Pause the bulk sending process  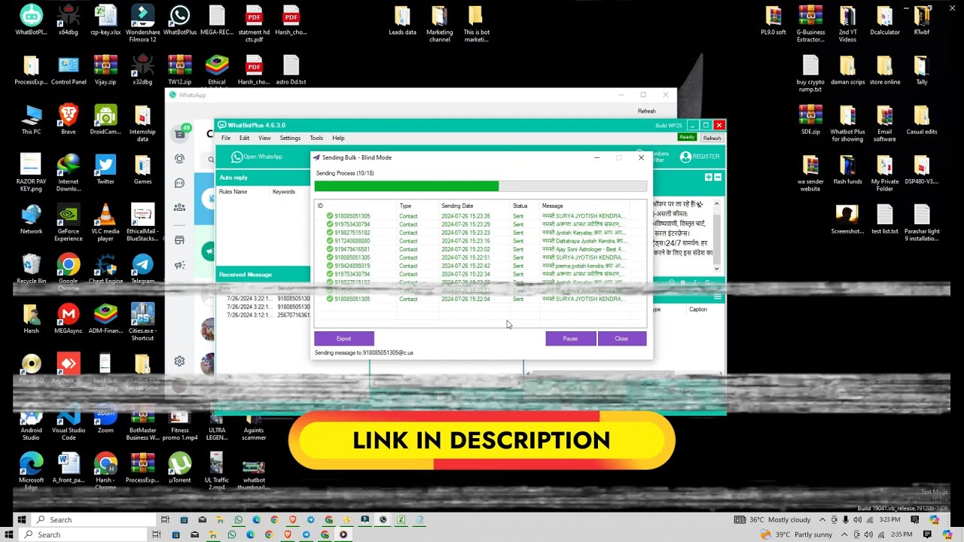click(570, 339)
